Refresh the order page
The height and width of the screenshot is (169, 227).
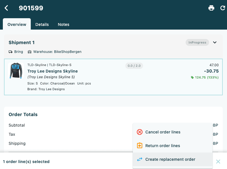tap(223, 8)
